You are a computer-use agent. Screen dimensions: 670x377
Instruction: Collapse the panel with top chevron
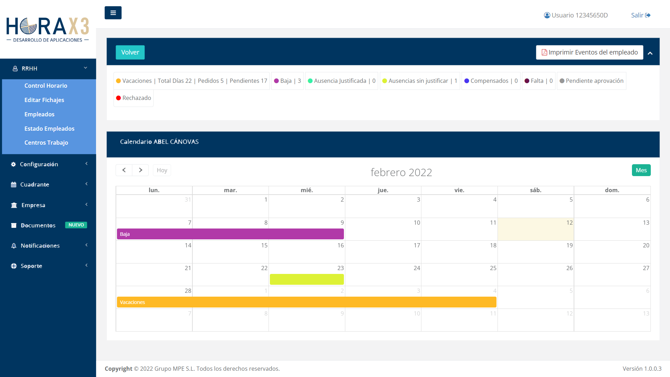pos(650,53)
